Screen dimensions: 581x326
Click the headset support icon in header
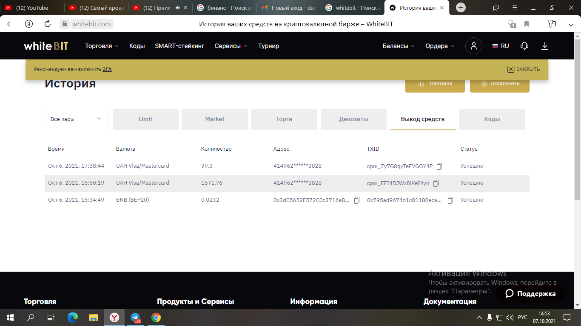click(x=524, y=46)
